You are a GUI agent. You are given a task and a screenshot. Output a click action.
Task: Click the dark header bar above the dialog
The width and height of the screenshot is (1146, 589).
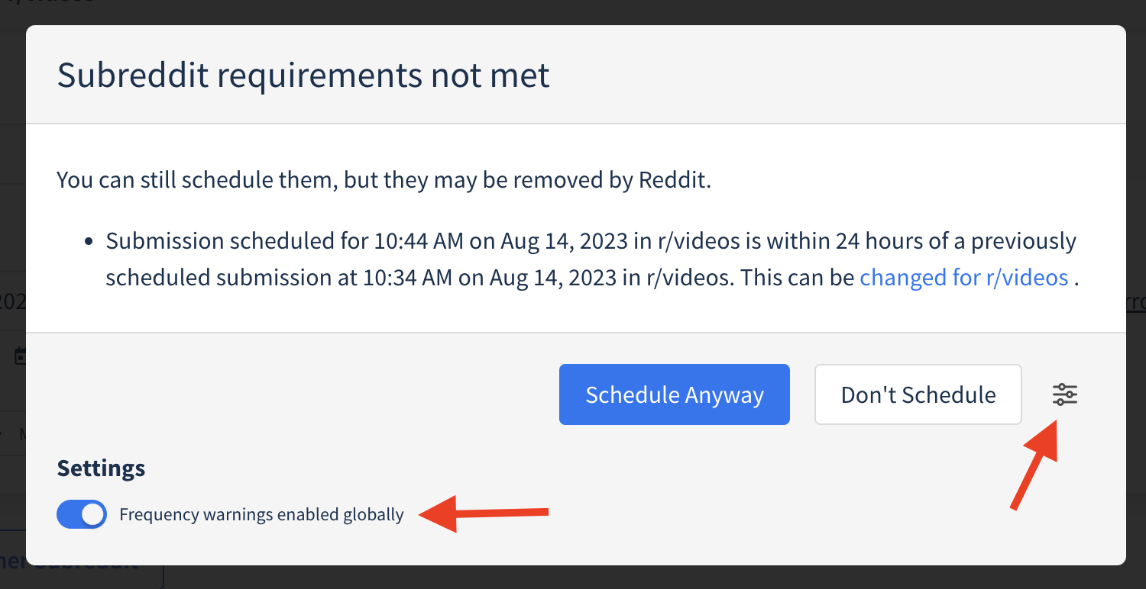point(573,11)
